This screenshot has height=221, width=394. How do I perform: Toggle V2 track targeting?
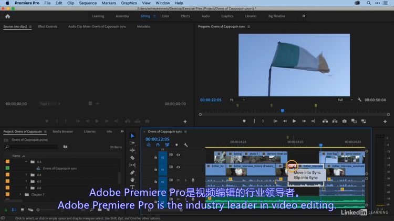tap(162, 157)
